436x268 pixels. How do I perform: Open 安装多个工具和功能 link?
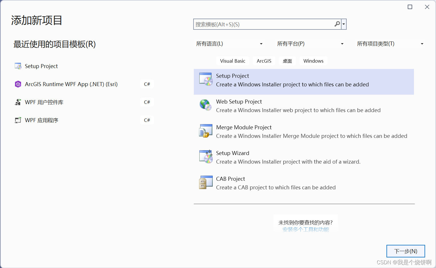click(306, 229)
